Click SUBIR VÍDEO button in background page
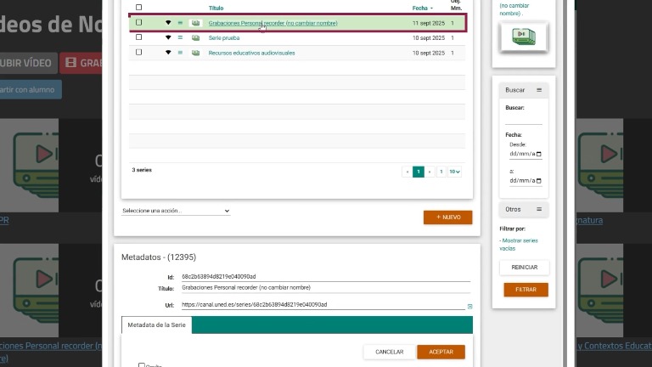The width and height of the screenshot is (652, 367). point(28,63)
